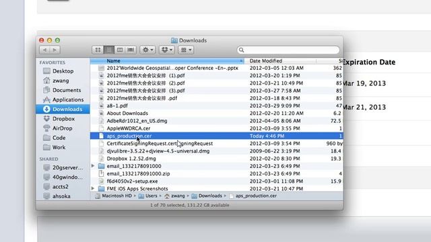Select the 2012fme (3).pdf file

[217, 91]
